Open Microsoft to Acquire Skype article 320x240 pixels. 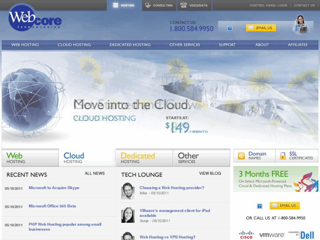(54, 188)
